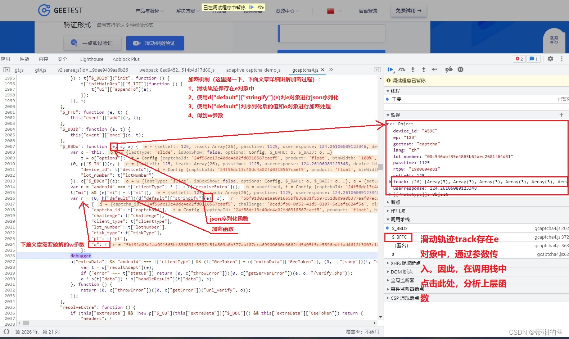The width and height of the screenshot is (569, 339).
Task: Show more source tabs with double chevron
Action: [x=331, y=70]
